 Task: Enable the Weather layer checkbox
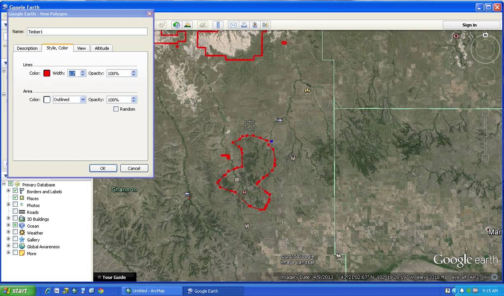point(15,233)
